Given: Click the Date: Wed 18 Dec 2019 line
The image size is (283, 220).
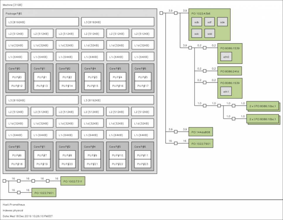Looking at the screenshot, I should pos(28,216).
